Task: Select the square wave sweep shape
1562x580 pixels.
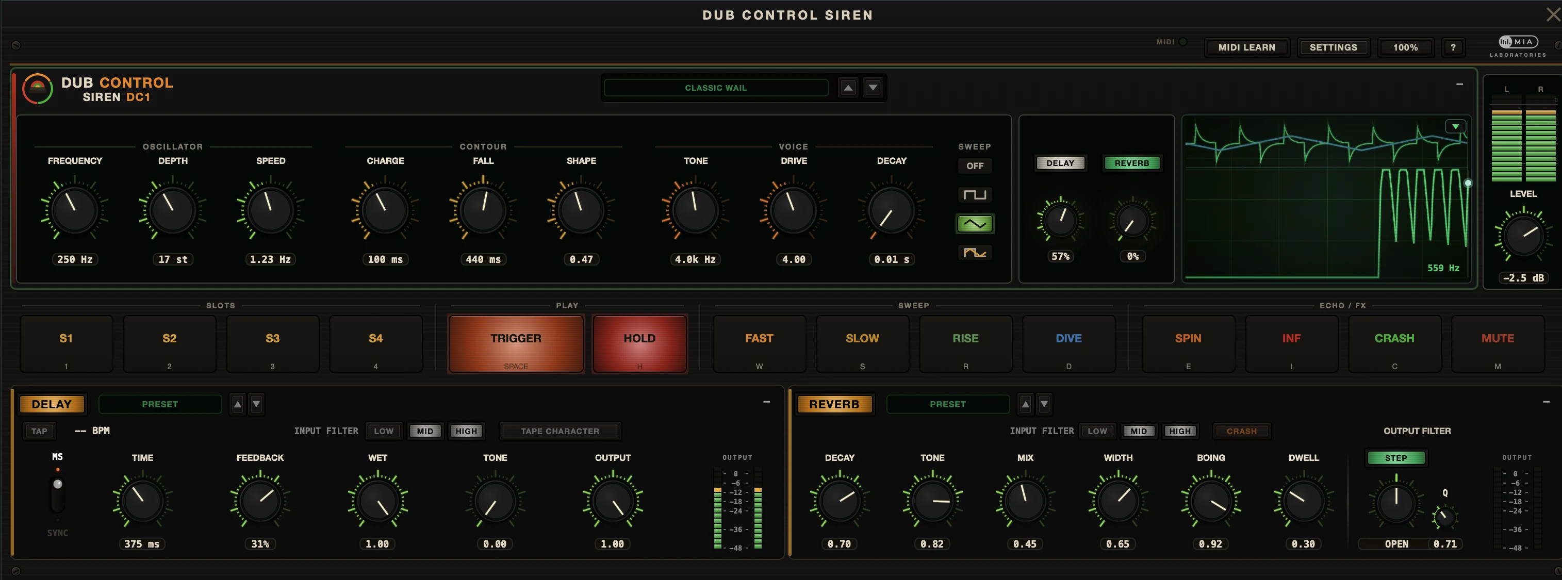Action: [x=975, y=194]
